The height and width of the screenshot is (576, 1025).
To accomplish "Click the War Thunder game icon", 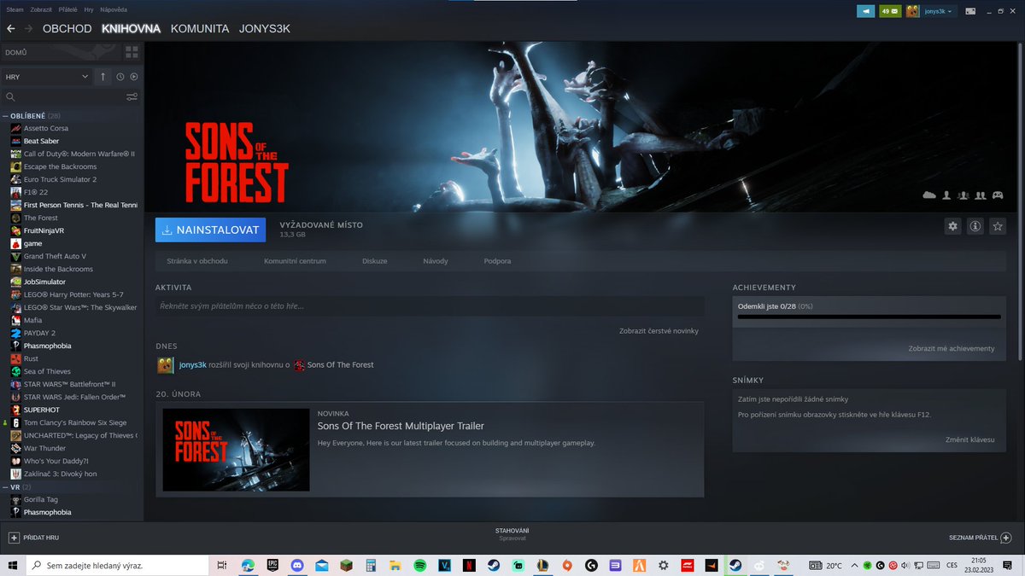I will coord(15,448).
